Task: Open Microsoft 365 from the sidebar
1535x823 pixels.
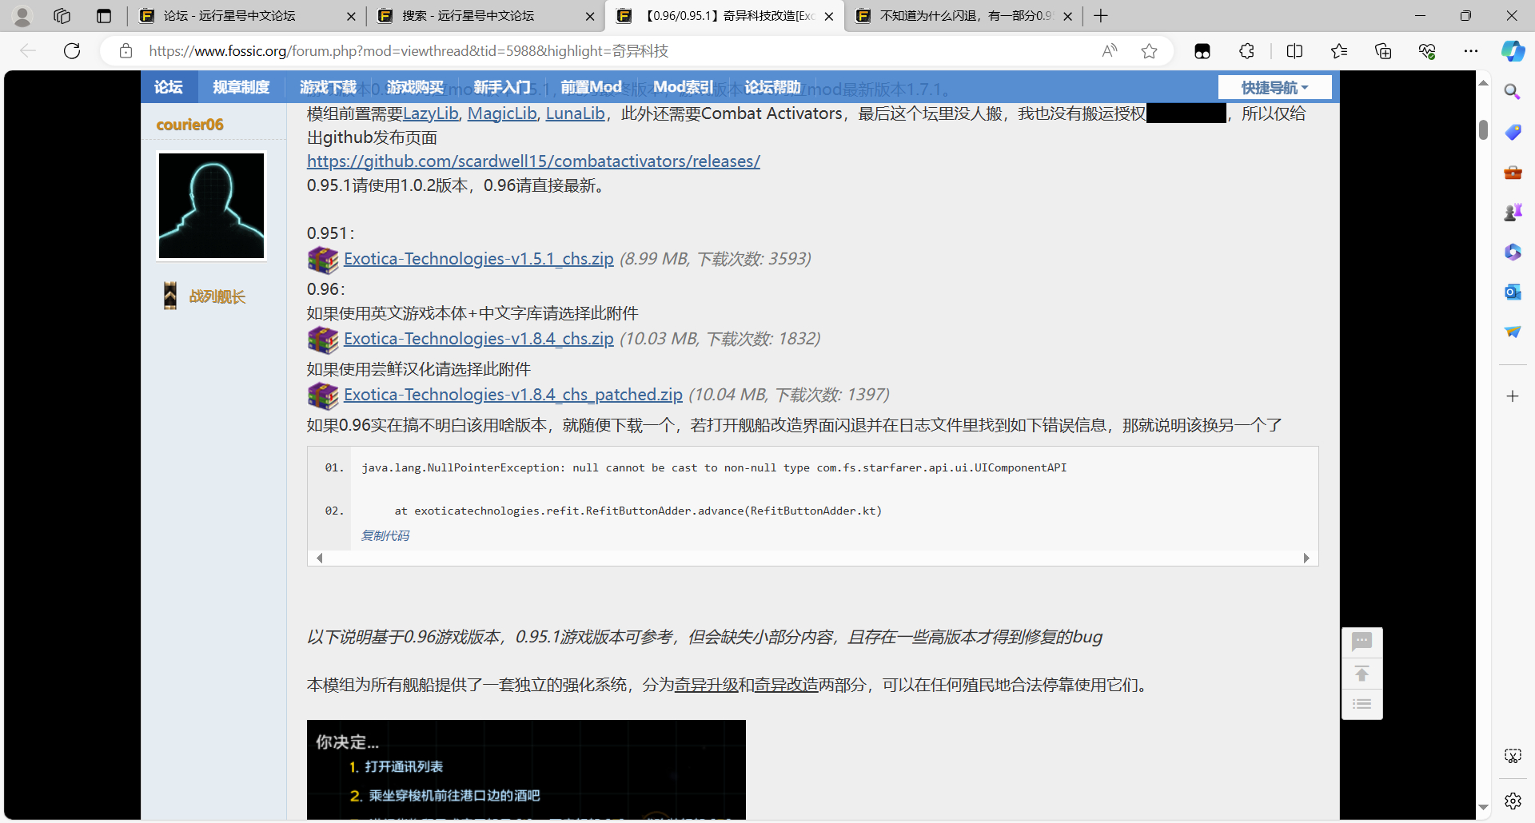Action: [1513, 252]
